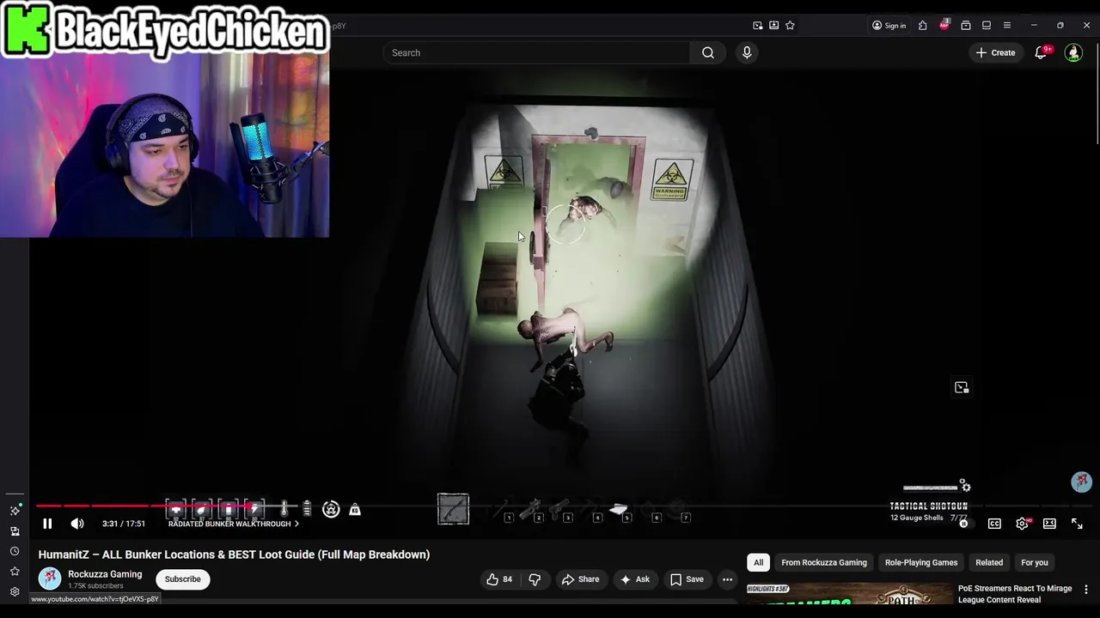Click the Ask button
Image resolution: width=1100 pixels, height=618 pixels.
(634, 579)
